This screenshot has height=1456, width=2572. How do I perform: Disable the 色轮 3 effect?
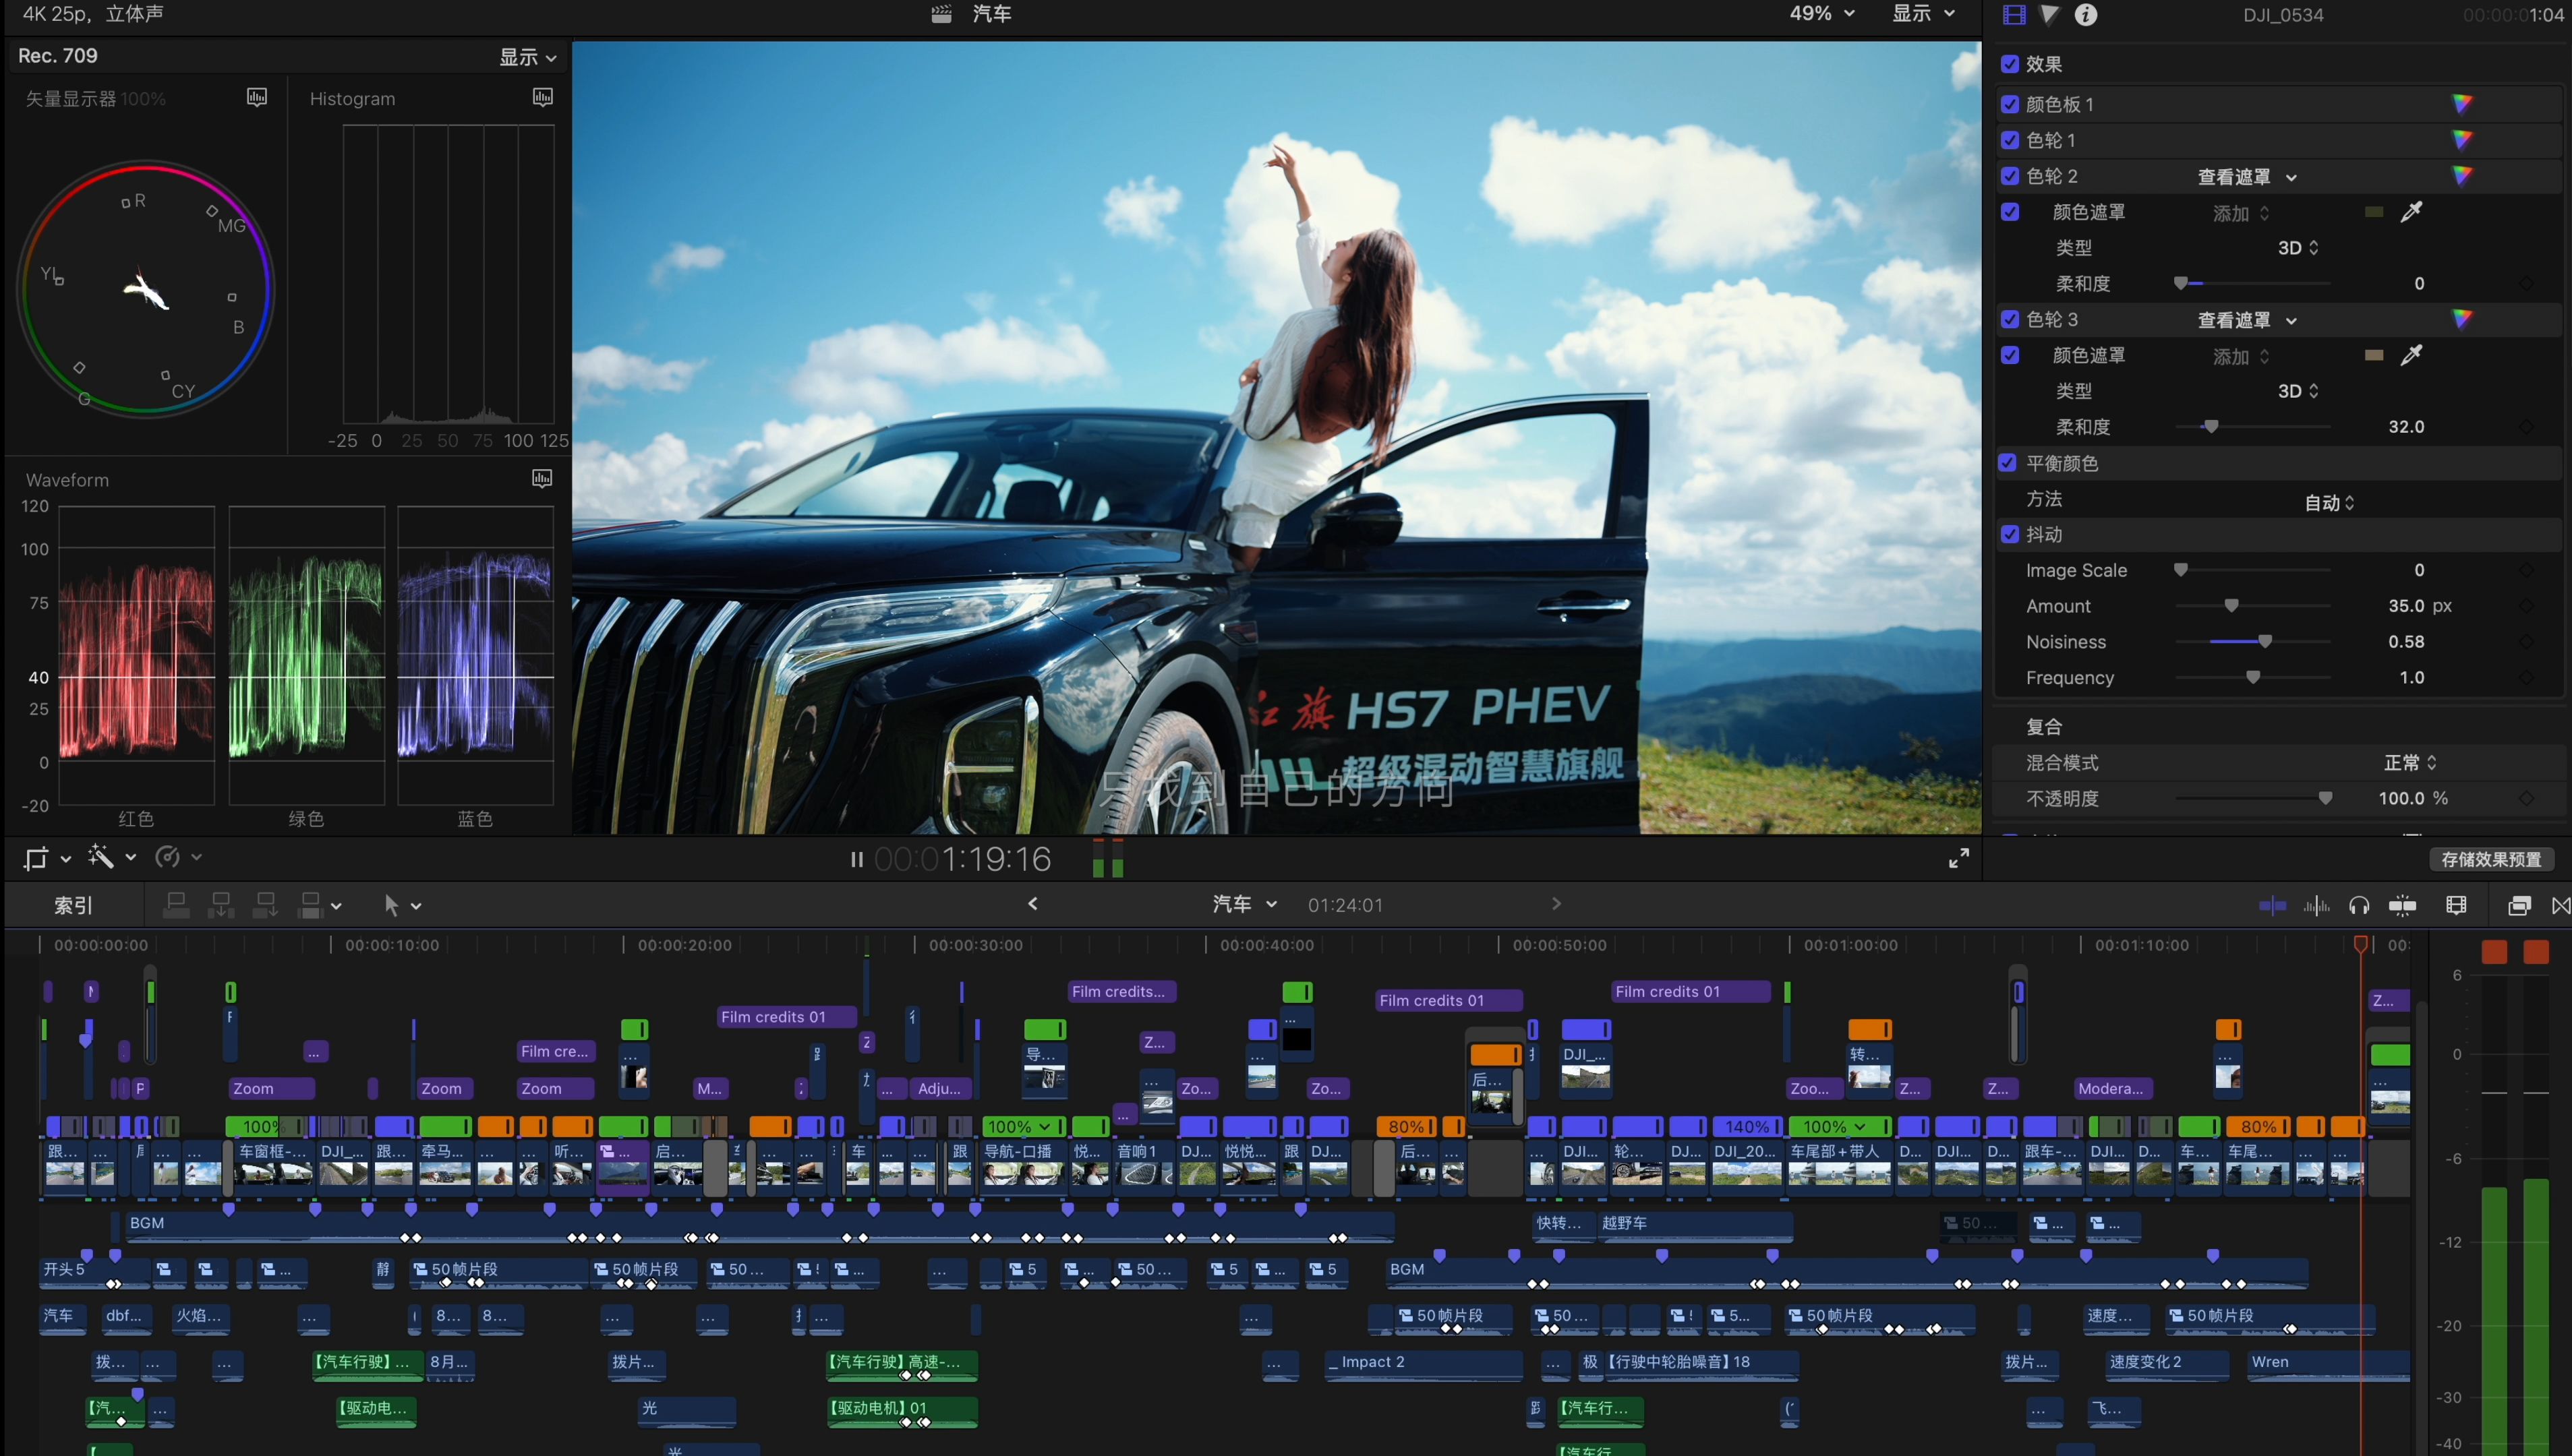pos(2010,319)
